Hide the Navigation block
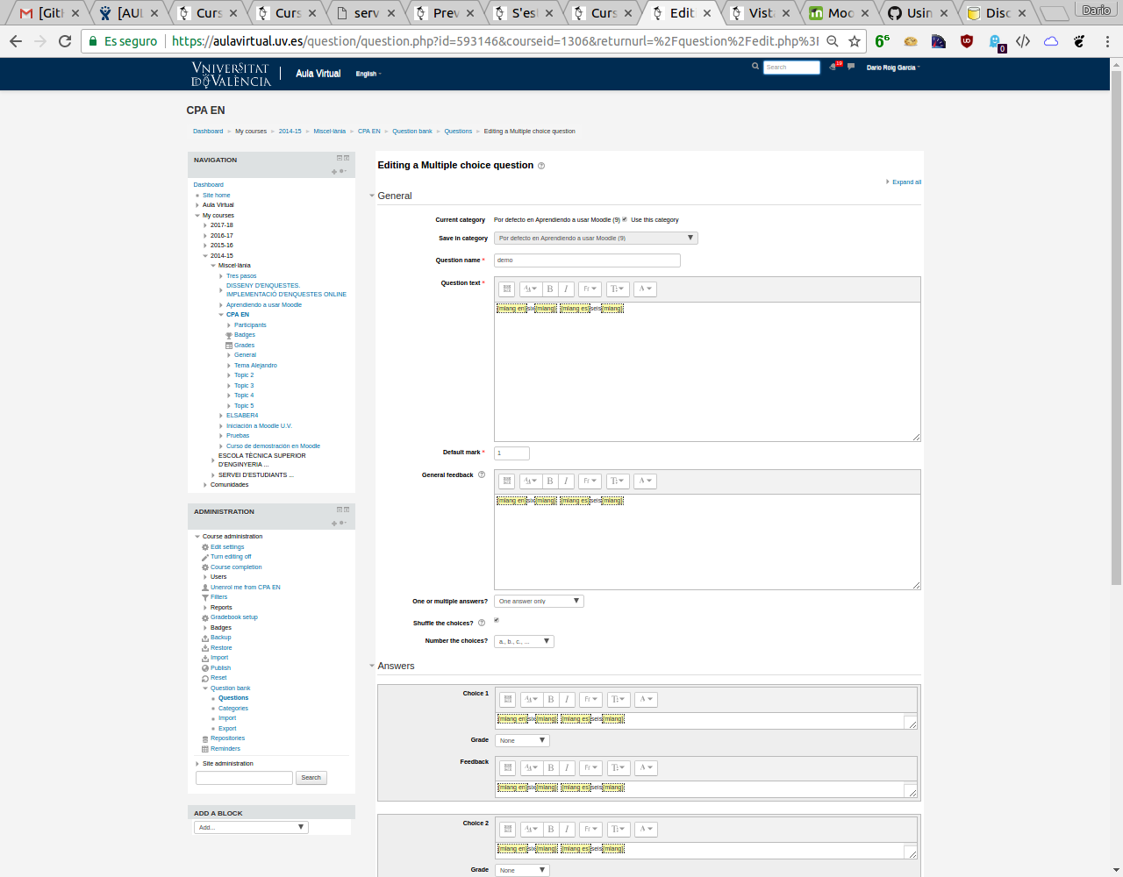This screenshot has height=877, width=1123. (340, 159)
